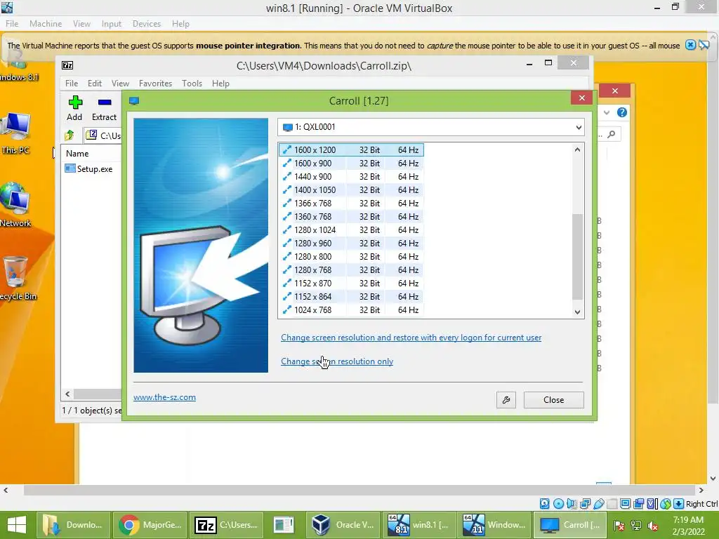Click VirtualBox optical disk status icon

click(x=558, y=504)
